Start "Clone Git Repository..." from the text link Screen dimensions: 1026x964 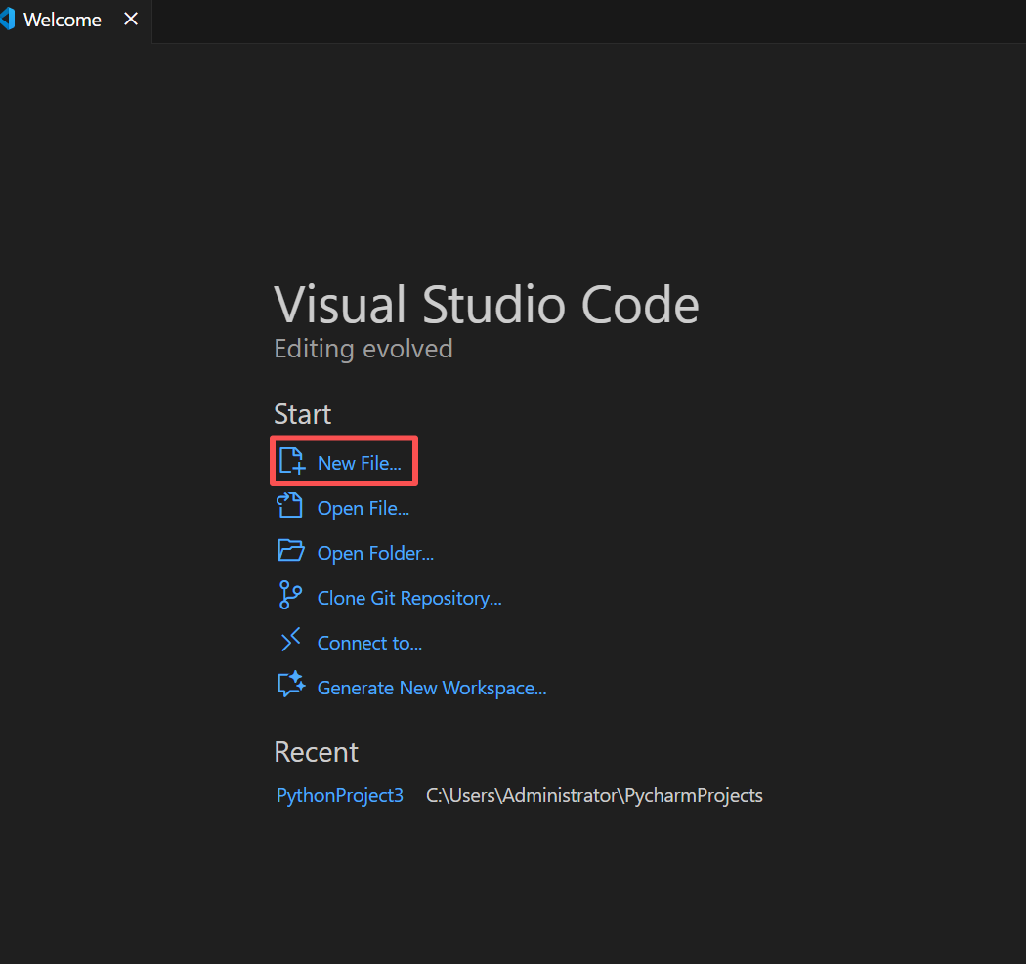409,598
